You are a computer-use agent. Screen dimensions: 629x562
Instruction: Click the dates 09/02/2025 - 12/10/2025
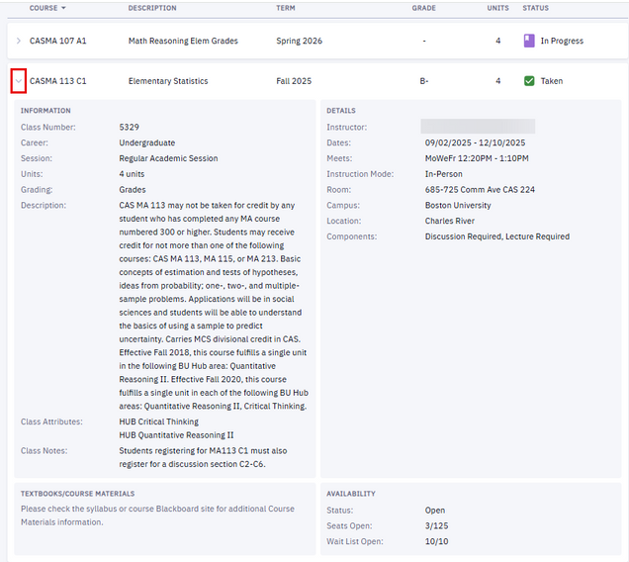[475, 142]
